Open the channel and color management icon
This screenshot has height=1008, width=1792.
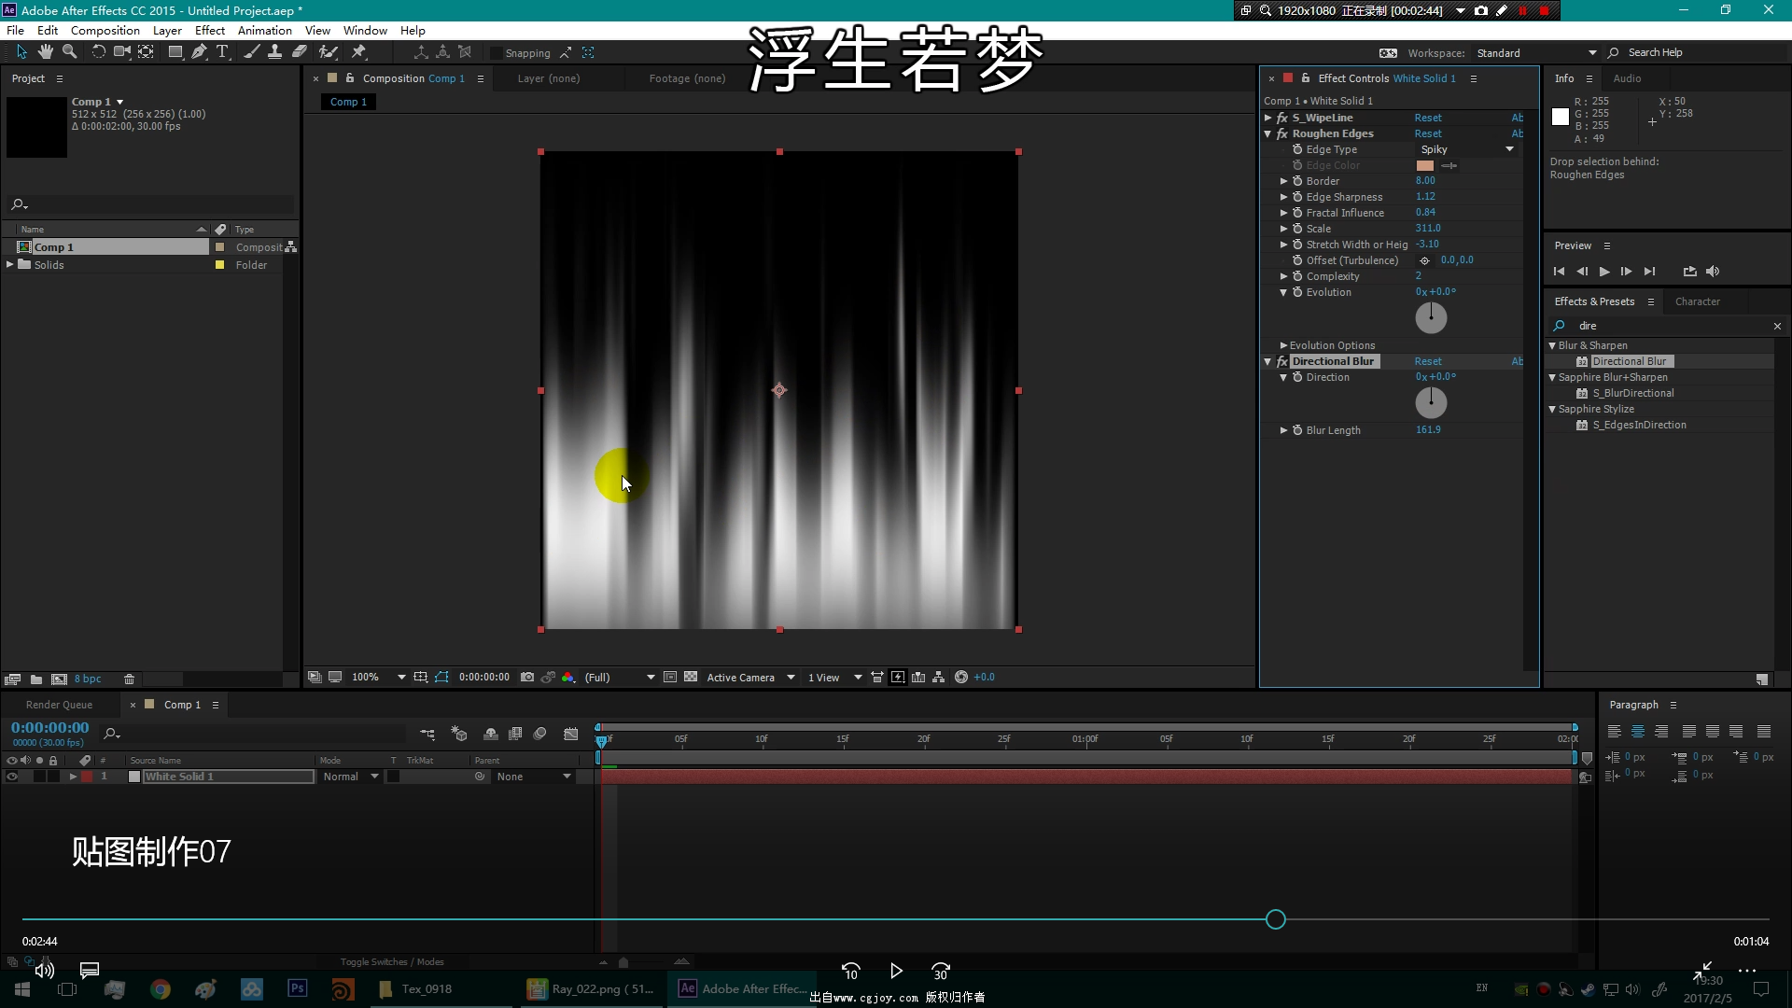(x=568, y=678)
